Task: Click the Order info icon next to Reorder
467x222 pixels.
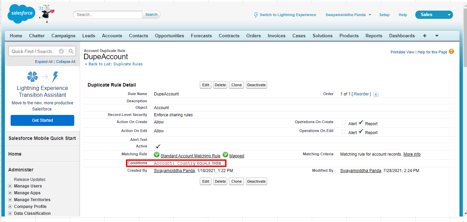Action: coord(376,94)
